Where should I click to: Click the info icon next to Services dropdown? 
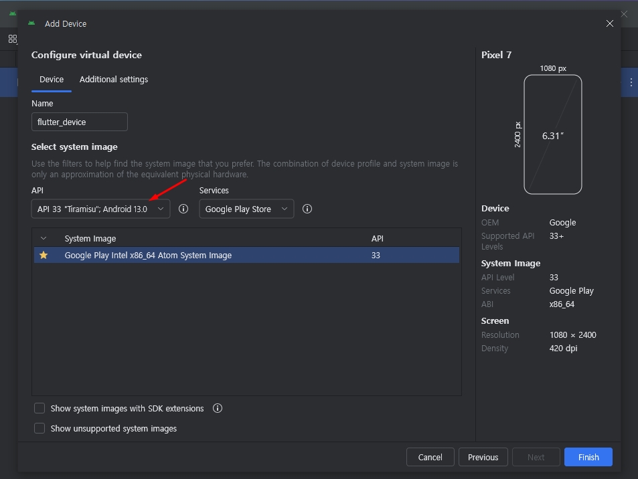coord(307,209)
